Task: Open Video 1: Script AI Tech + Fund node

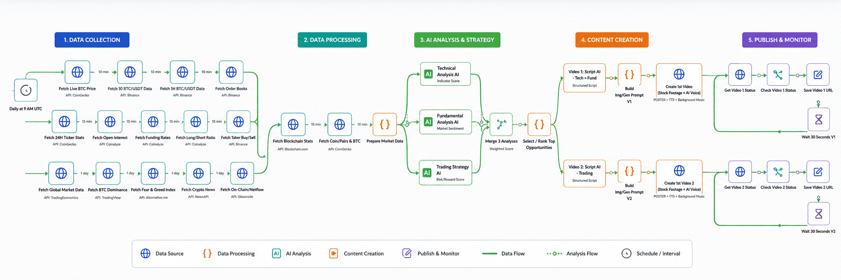Action: point(584,78)
